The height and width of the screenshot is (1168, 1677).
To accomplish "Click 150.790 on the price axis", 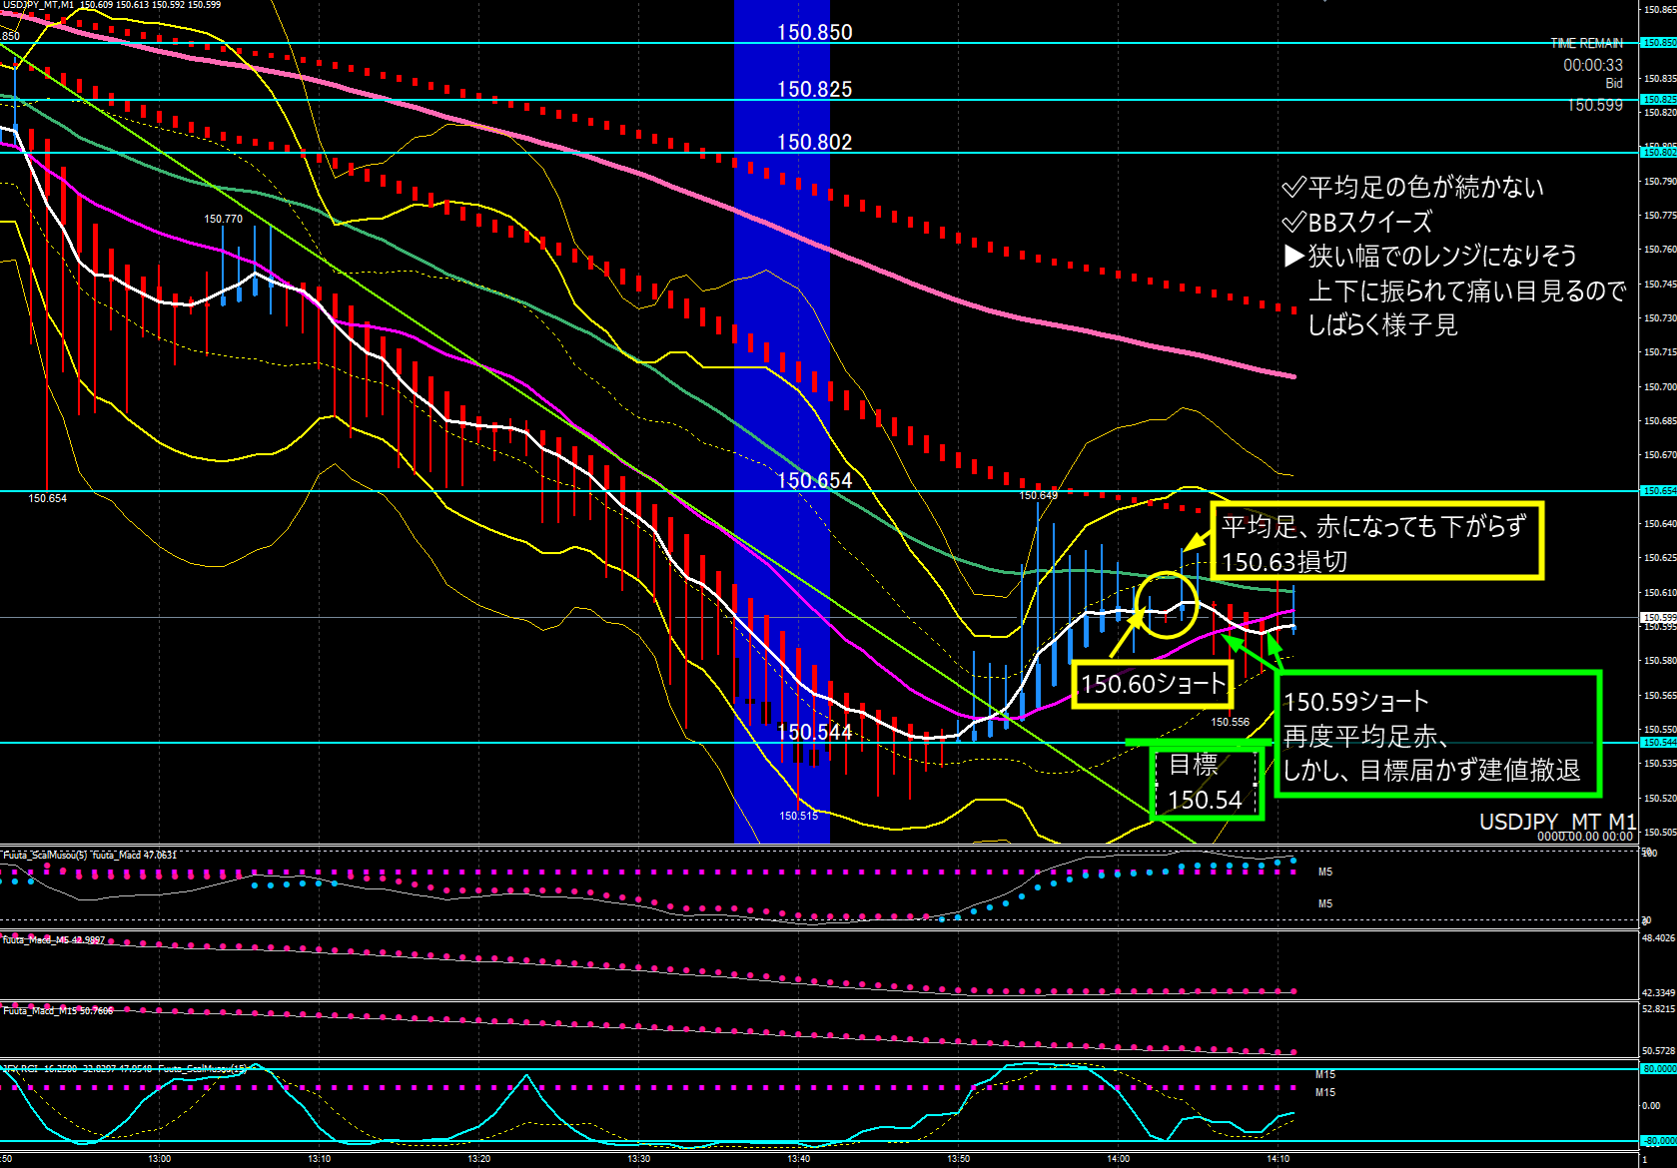I will click(x=1660, y=182).
